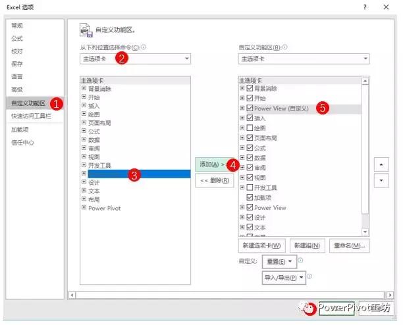Select 校对 in the options sidebar

coord(17,51)
